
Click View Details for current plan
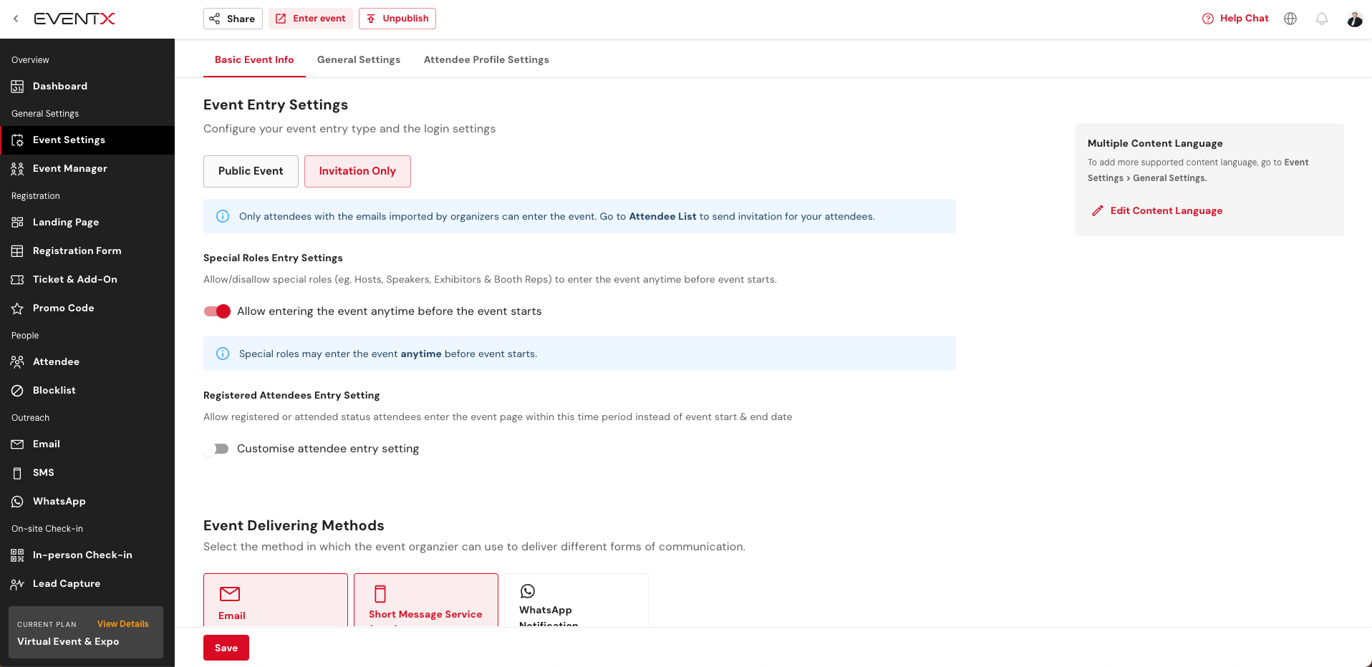point(123,624)
